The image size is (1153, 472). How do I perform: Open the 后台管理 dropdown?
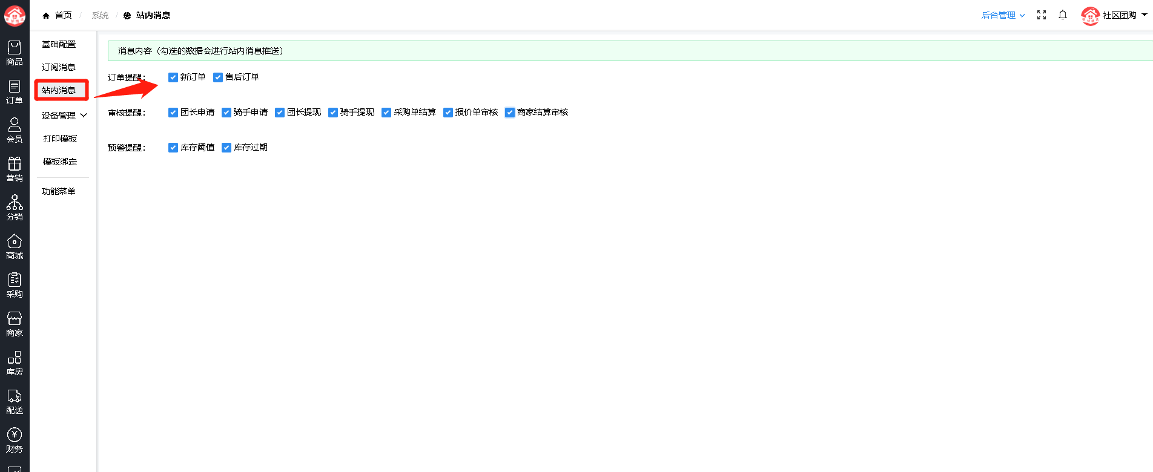(1003, 15)
